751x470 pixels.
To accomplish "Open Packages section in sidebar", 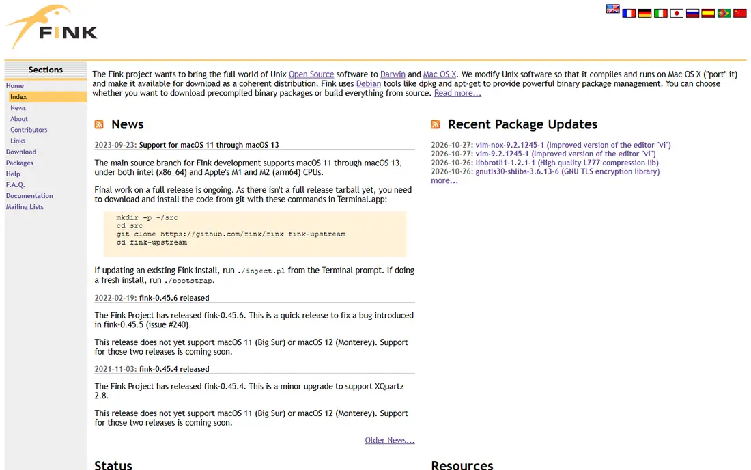I will click(20, 163).
